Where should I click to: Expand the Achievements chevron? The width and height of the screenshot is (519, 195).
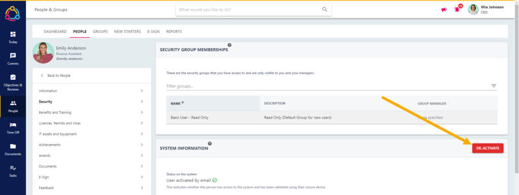pos(142,144)
